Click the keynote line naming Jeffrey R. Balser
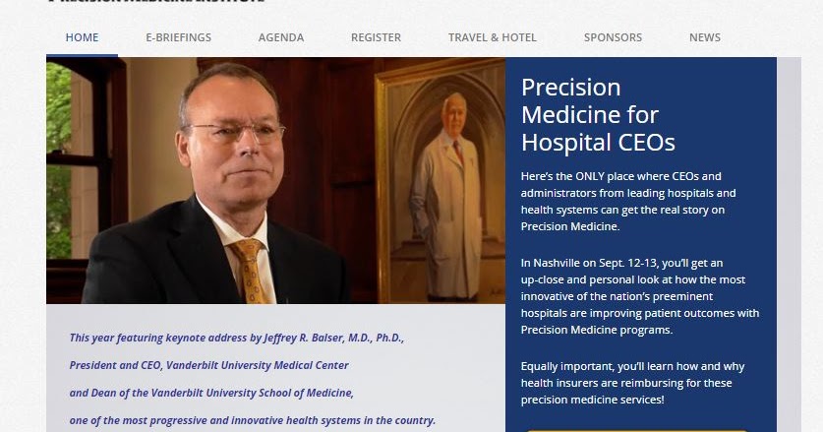Screen dimensions: 823x432 pyautogui.click(x=237, y=338)
